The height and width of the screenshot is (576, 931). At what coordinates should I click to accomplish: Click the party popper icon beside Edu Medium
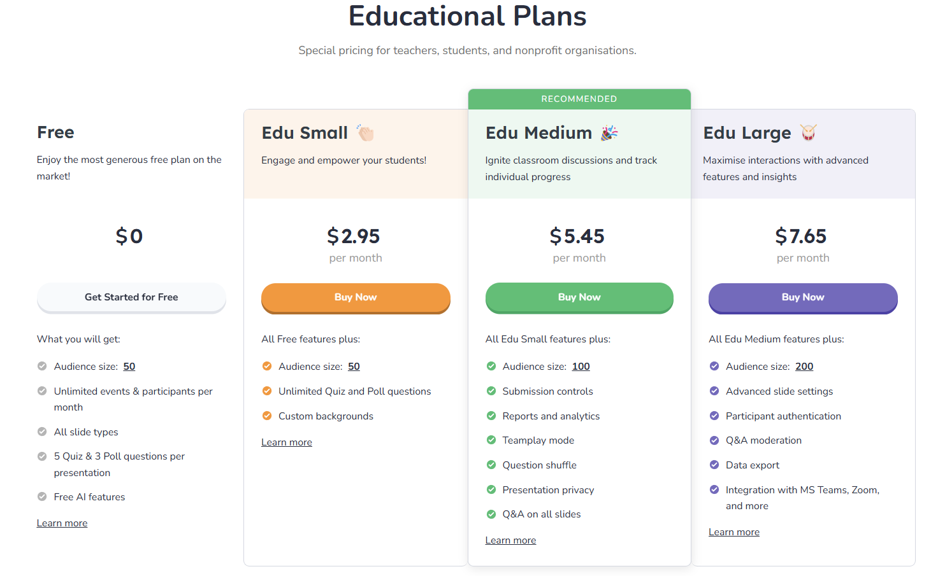pos(610,132)
